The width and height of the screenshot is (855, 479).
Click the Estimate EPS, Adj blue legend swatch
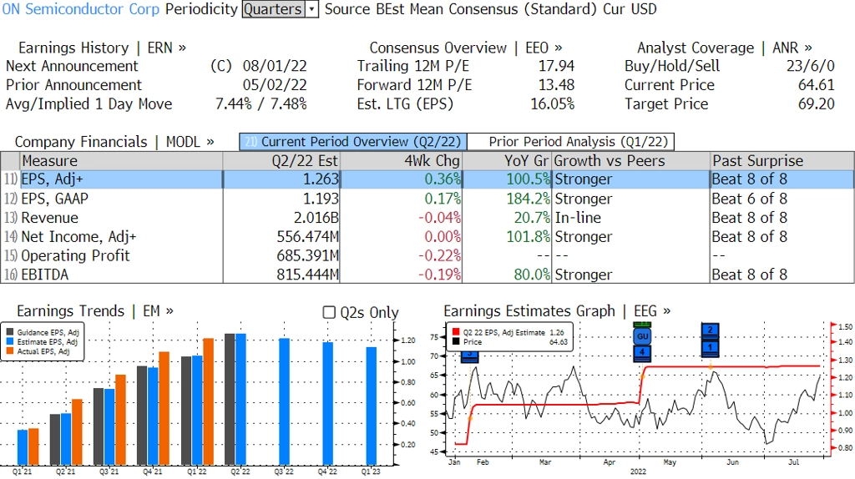10,341
